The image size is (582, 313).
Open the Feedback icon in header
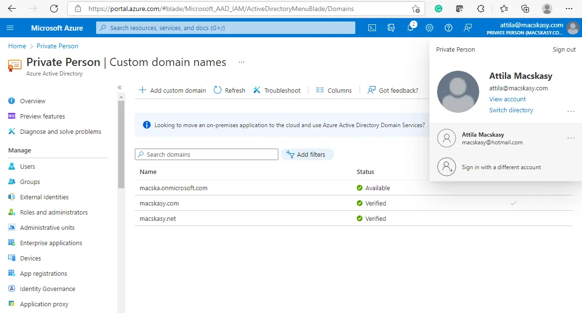(468, 28)
